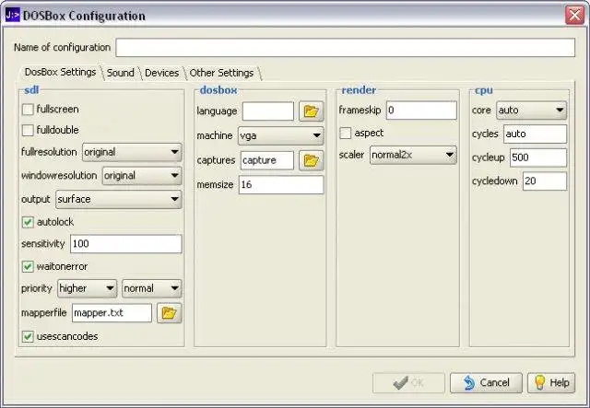Click the cycles input field
The height and width of the screenshot is (408, 590).
535,134
